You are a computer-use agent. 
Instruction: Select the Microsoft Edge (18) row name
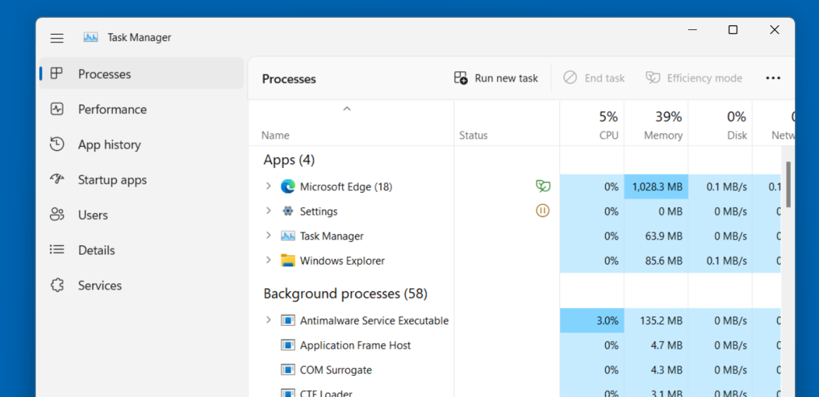pyautogui.click(x=346, y=187)
